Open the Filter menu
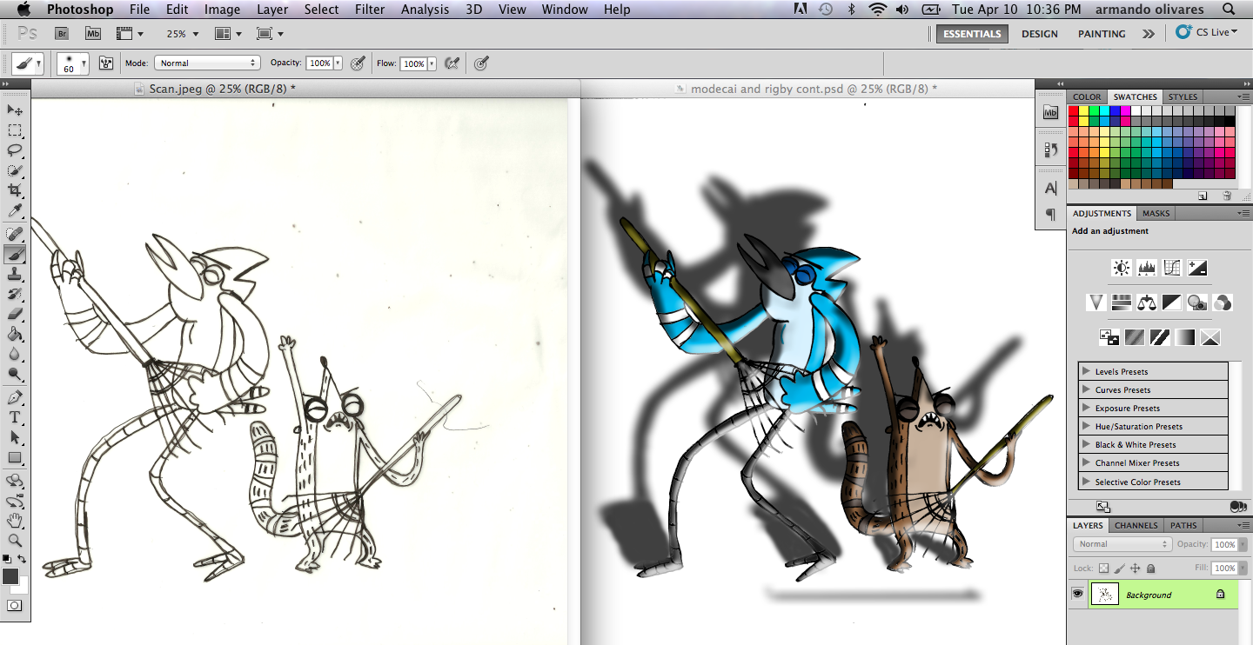The image size is (1253, 645). pos(370,10)
